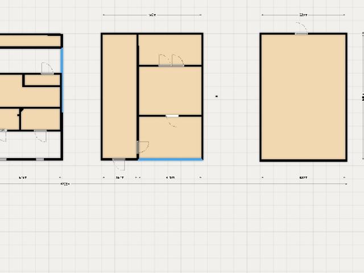The height and width of the screenshot is (273, 364).
Task: Select the lower-left beige room of the left building
Action: coord(9,119)
